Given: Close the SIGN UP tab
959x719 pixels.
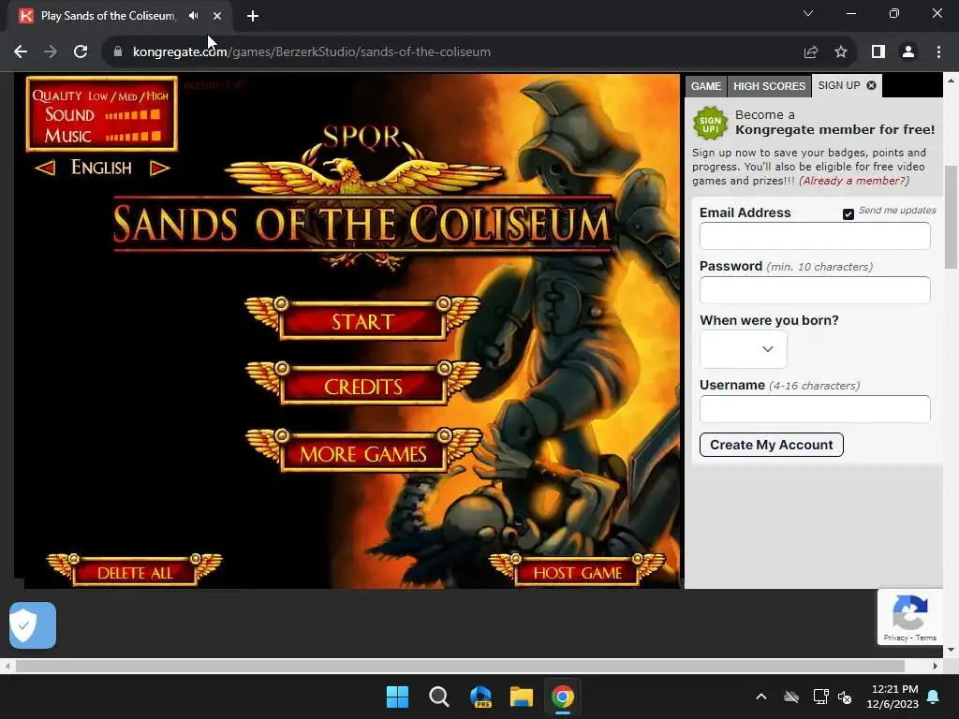Looking at the screenshot, I should (872, 85).
